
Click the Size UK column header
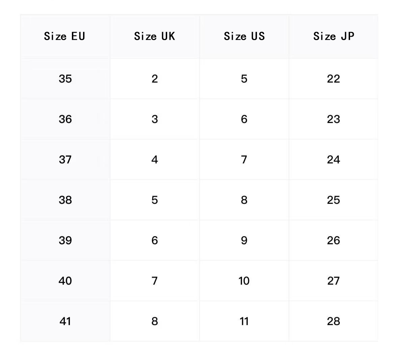[155, 36]
